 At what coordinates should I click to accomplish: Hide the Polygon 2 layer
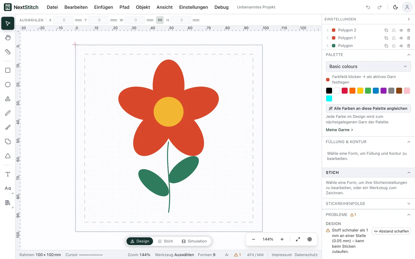pos(401,30)
